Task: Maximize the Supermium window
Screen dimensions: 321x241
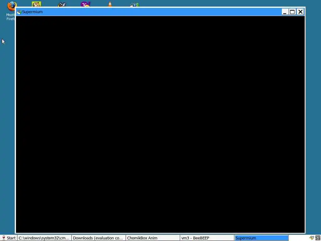Action: pos(292,12)
